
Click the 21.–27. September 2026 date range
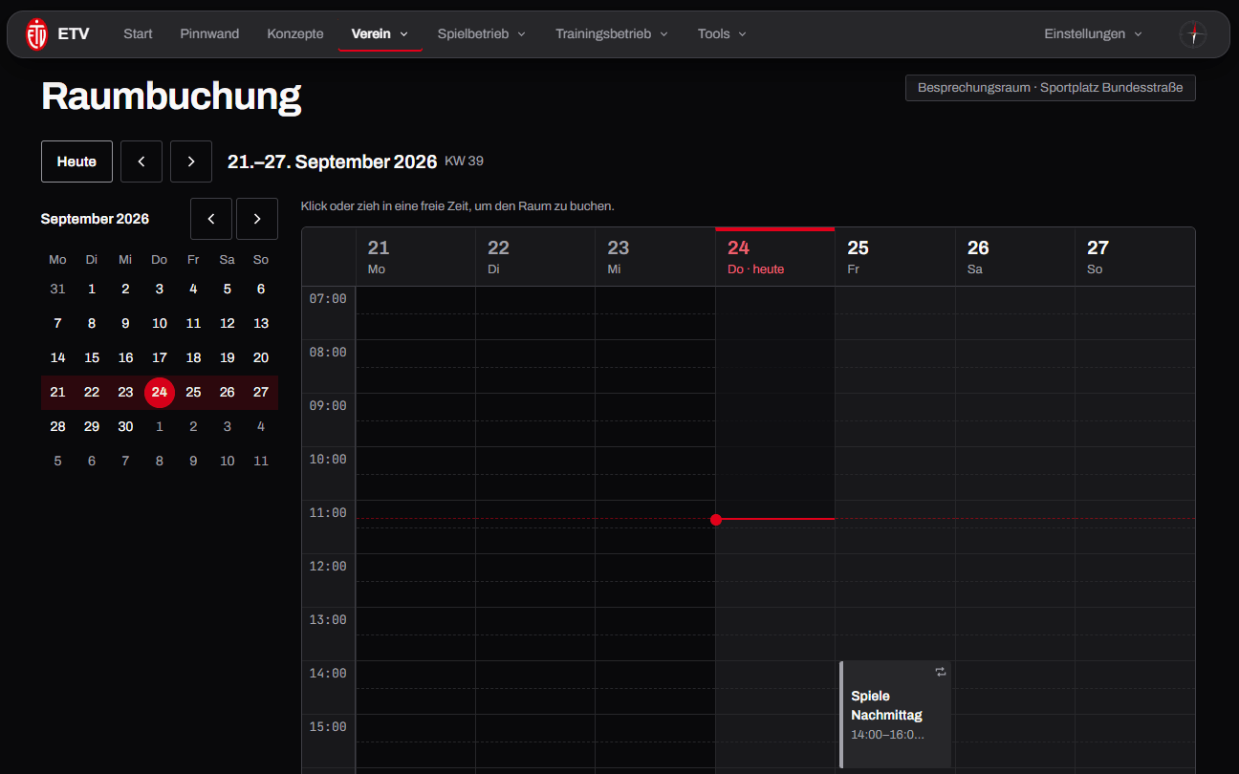pos(332,161)
